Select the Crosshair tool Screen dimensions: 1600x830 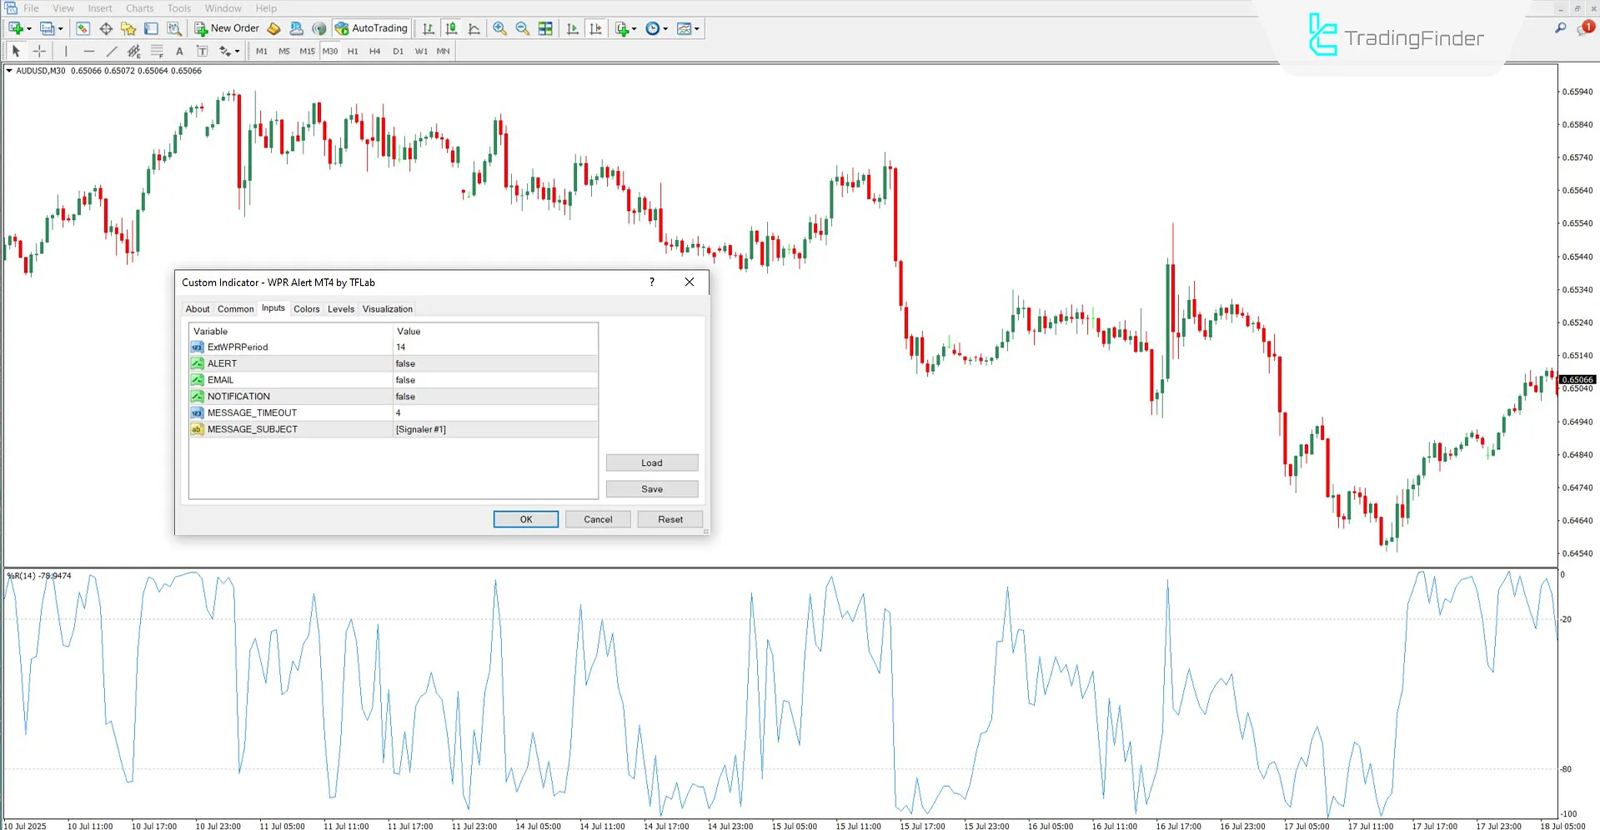(x=38, y=51)
